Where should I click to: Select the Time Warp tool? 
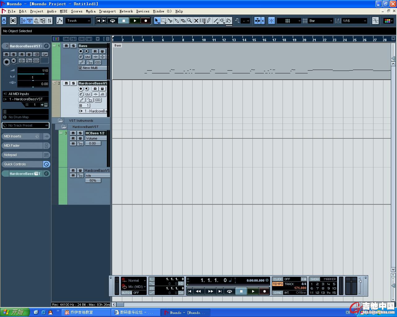point(203,21)
